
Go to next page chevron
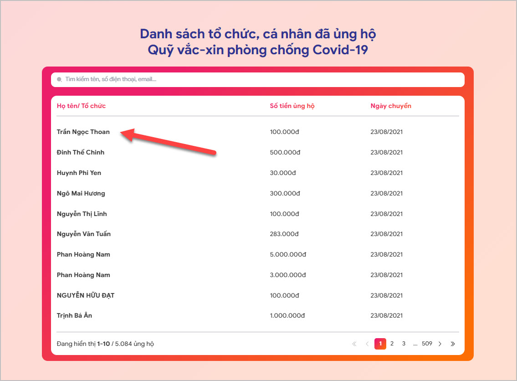click(440, 344)
